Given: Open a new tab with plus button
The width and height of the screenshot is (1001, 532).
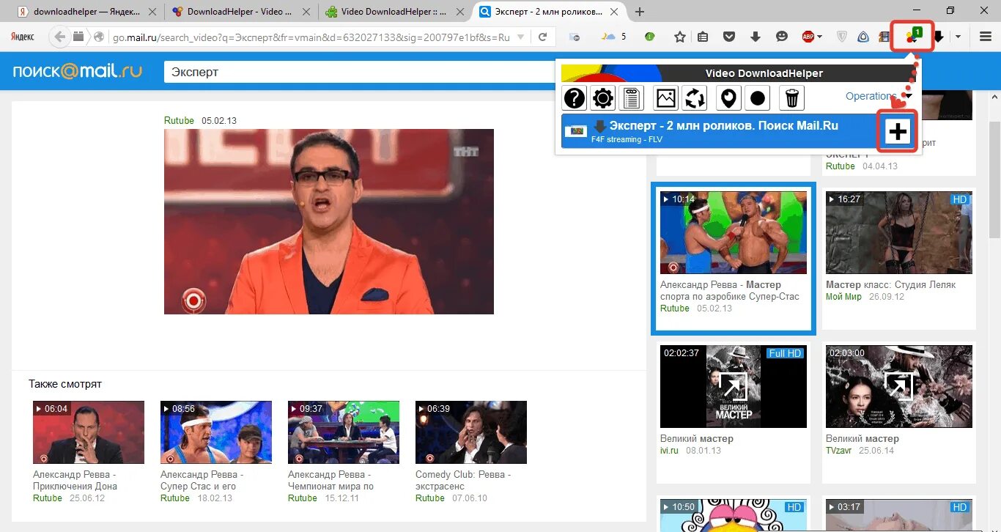Looking at the screenshot, I should 640,12.
